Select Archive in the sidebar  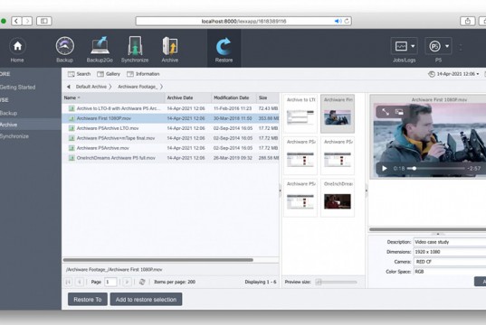(31, 125)
